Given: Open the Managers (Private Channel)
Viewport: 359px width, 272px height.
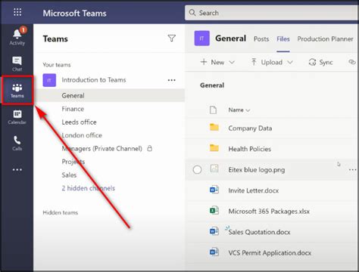Looking at the screenshot, I should [101, 149].
